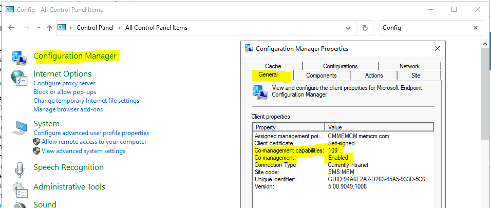This screenshot has height=208, width=491.
Task: Select the Assigned management point row
Action: coord(343,136)
